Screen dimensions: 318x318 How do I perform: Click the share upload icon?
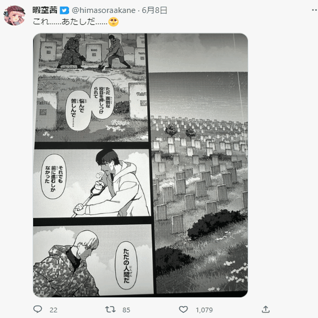coord(266,309)
